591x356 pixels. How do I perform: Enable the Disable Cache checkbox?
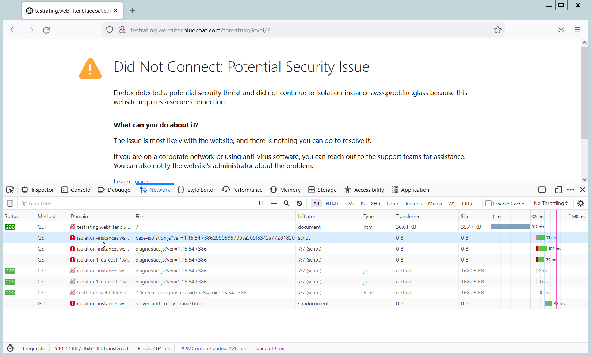tap(488, 204)
